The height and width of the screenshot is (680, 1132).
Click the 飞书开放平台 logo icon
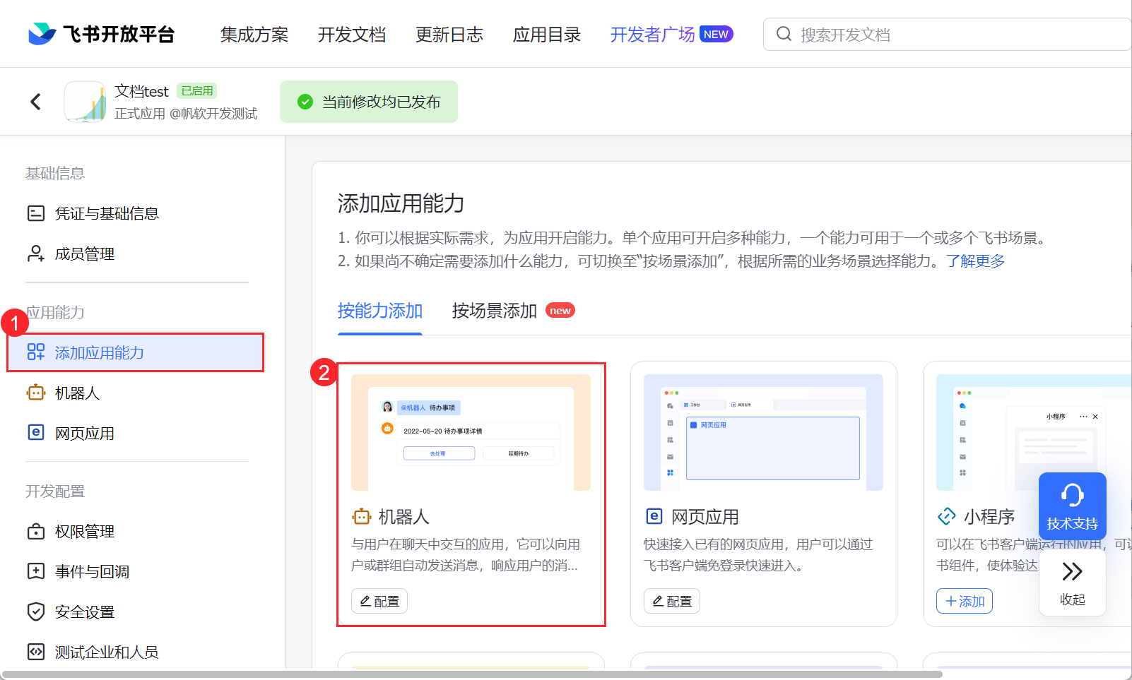point(42,34)
